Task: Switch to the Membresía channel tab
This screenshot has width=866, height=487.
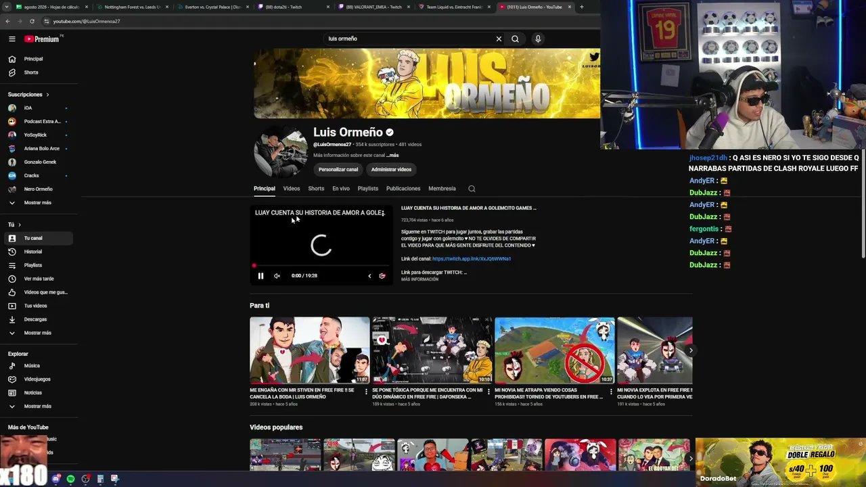Action: pos(442,189)
